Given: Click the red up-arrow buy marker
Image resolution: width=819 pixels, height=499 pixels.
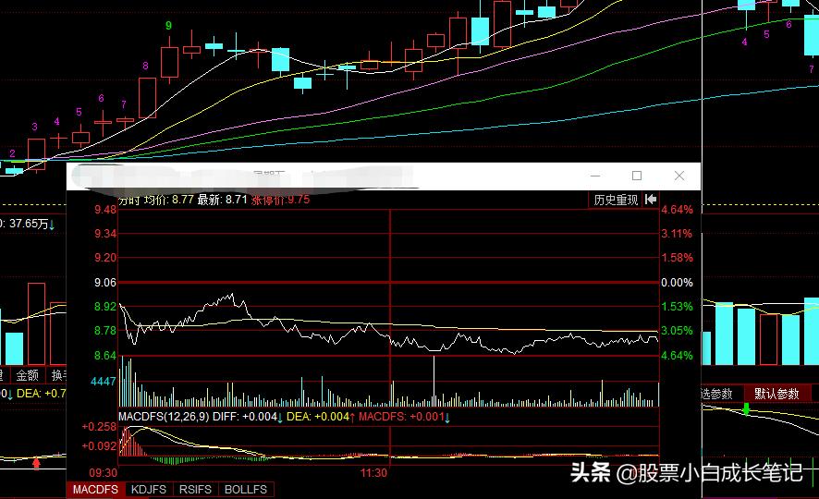Looking at the screenshot, I should click(x=36, y=463).
